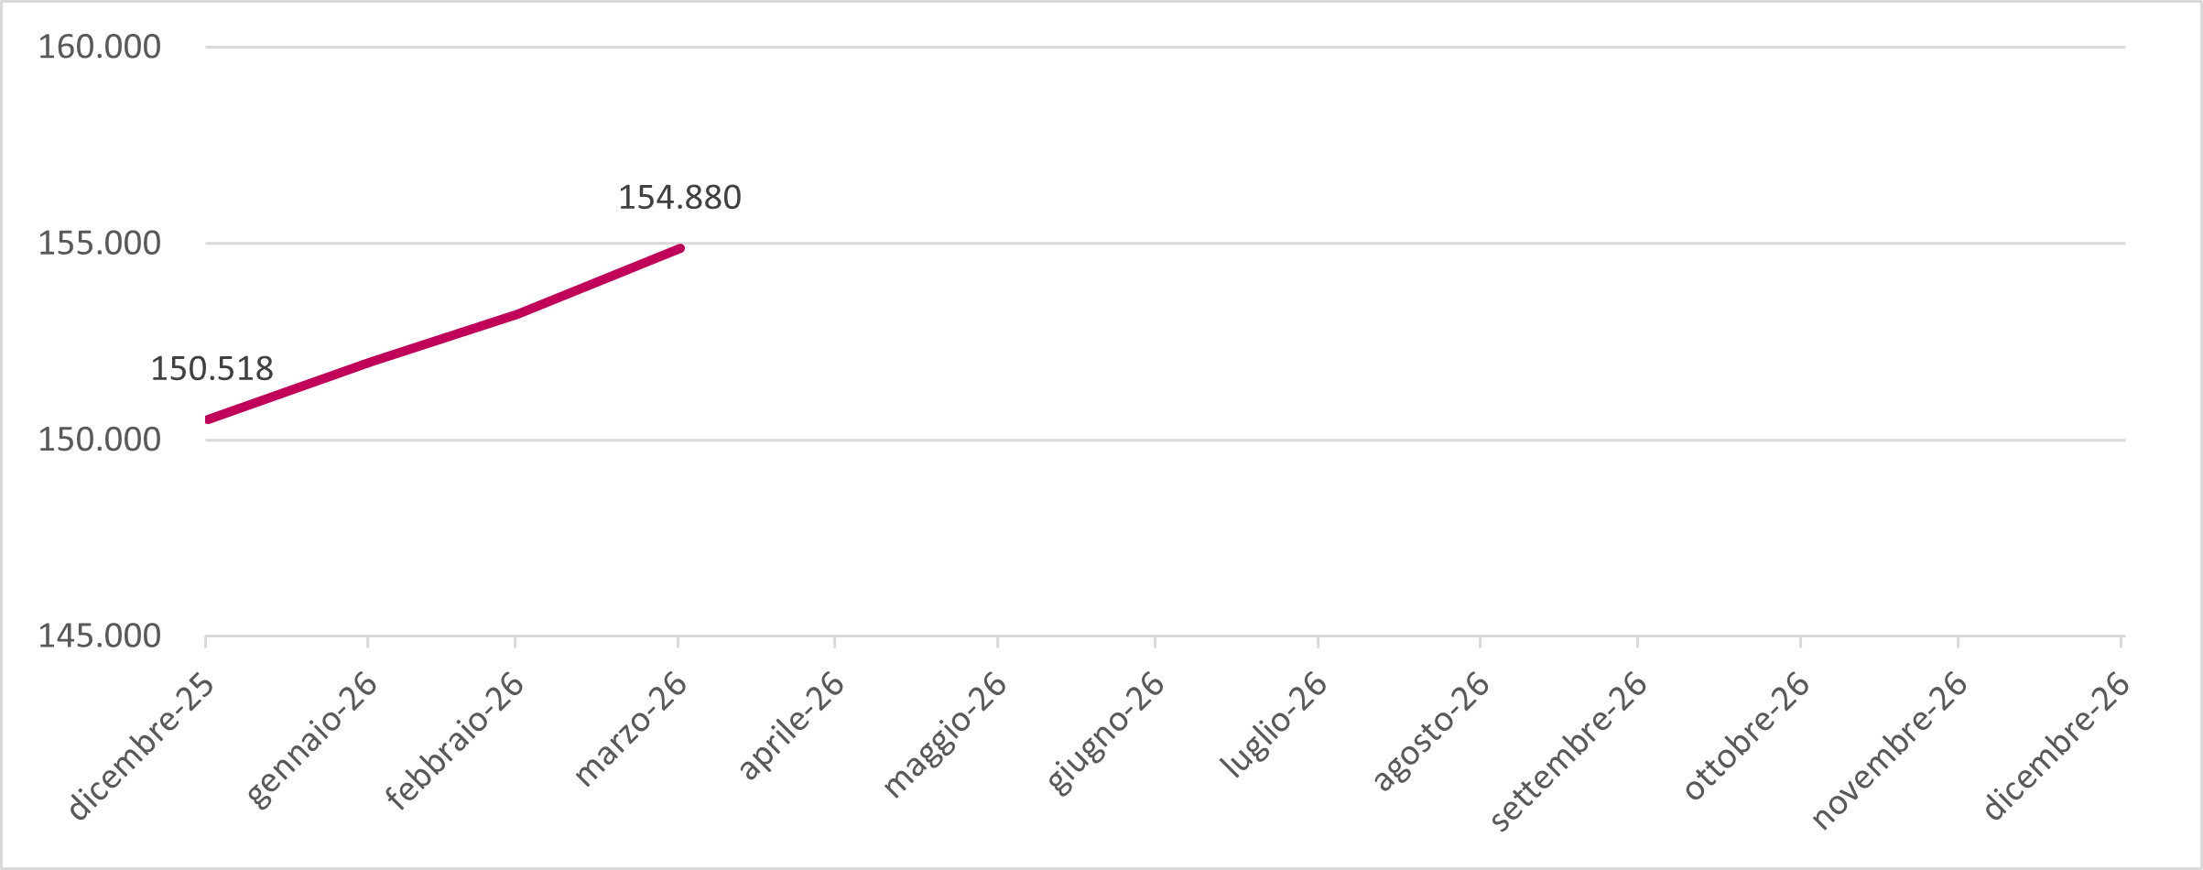Click the maggio-26 axis label

click(945, 735)
